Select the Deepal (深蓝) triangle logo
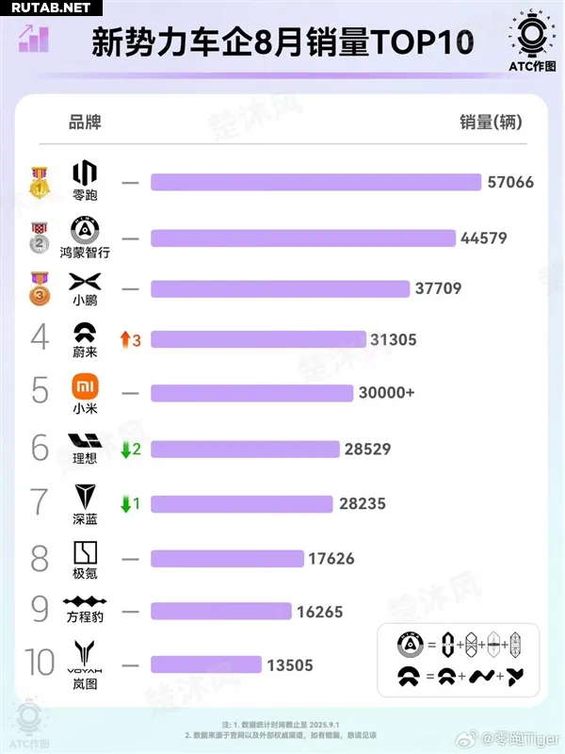565x754 pixels. pos(85,497)
